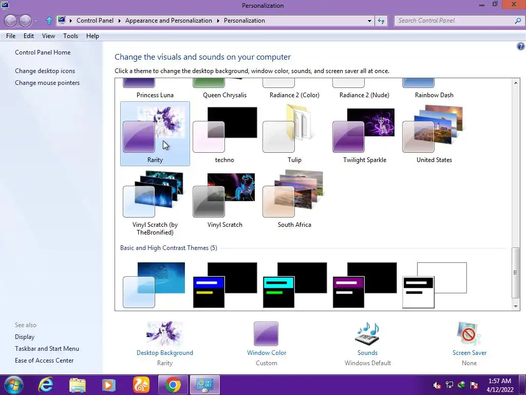Open the Edit menu
Viewport: 526px width, 395px height.
pyautogui.click(x=29, y=36)
